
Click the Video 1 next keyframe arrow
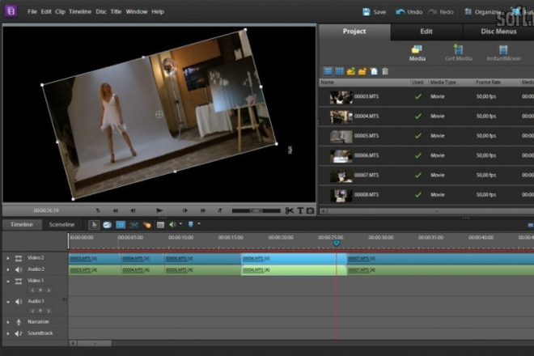point(49,290)
